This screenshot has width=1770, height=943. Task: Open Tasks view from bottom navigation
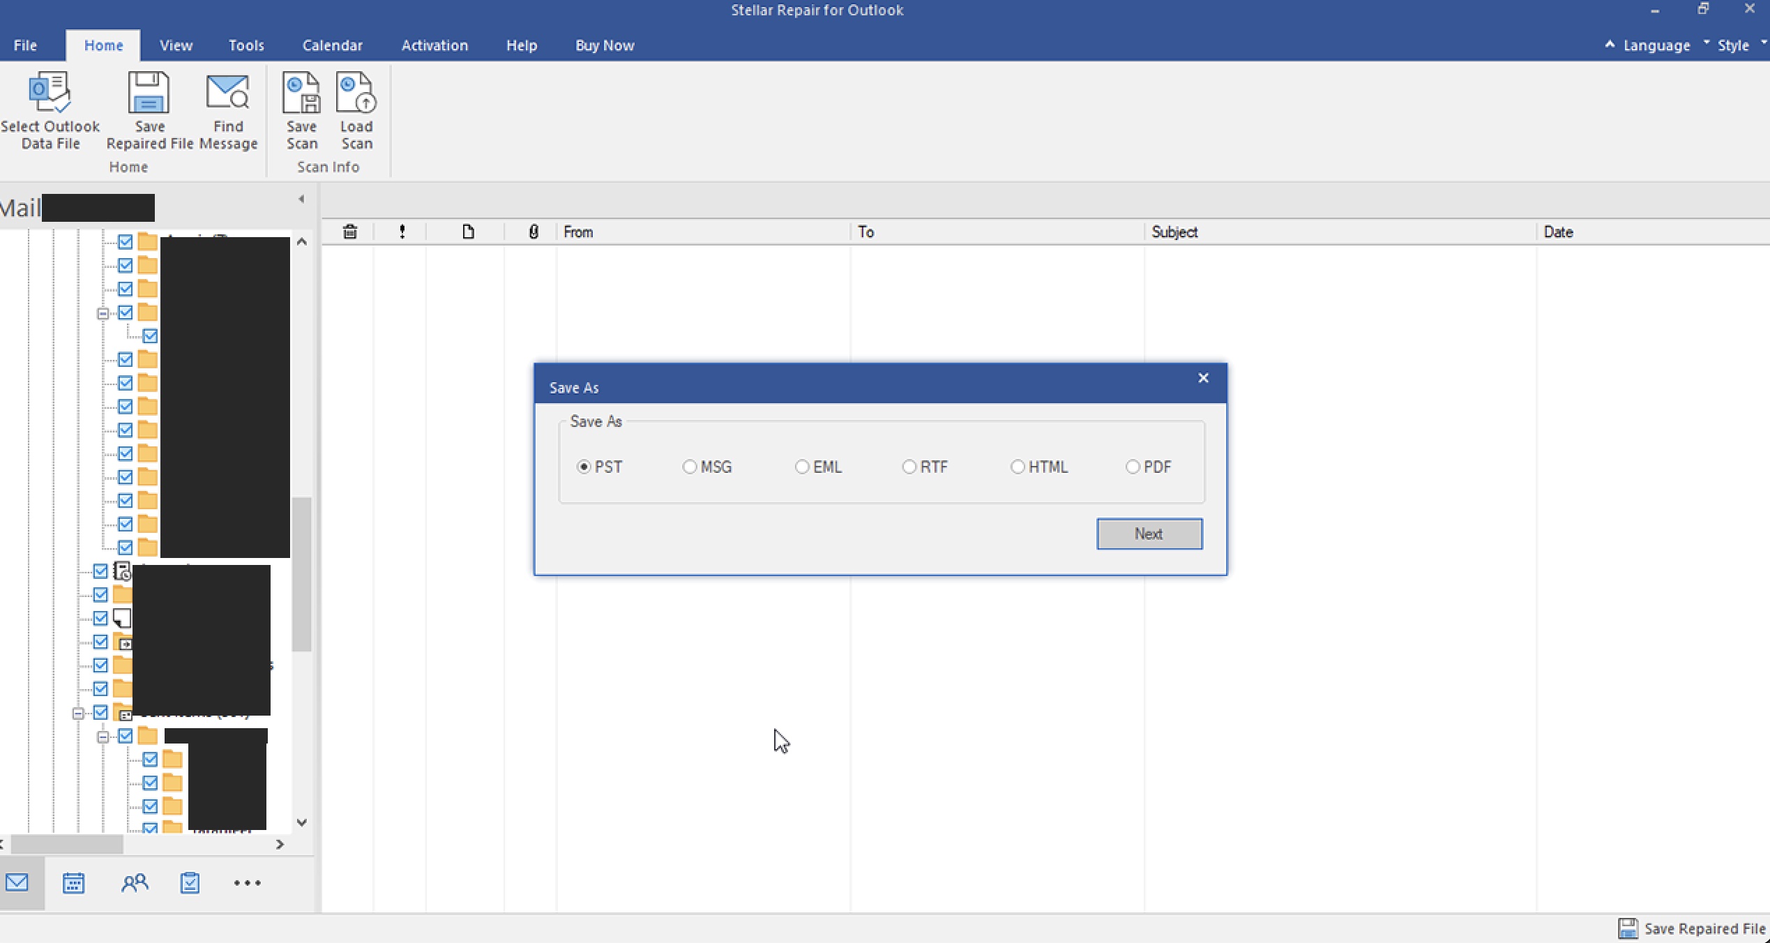[x=190, y=883]
